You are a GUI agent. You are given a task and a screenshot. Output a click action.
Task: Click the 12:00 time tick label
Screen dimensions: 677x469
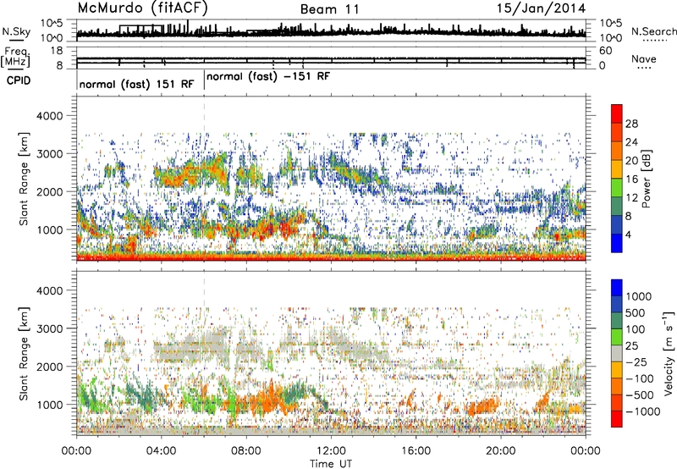click(331, 451)
